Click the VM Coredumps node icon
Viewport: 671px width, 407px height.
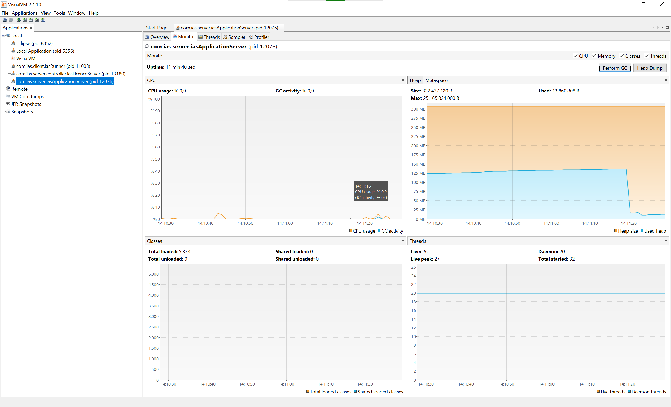pyautogui.click(x=8, y=97)
